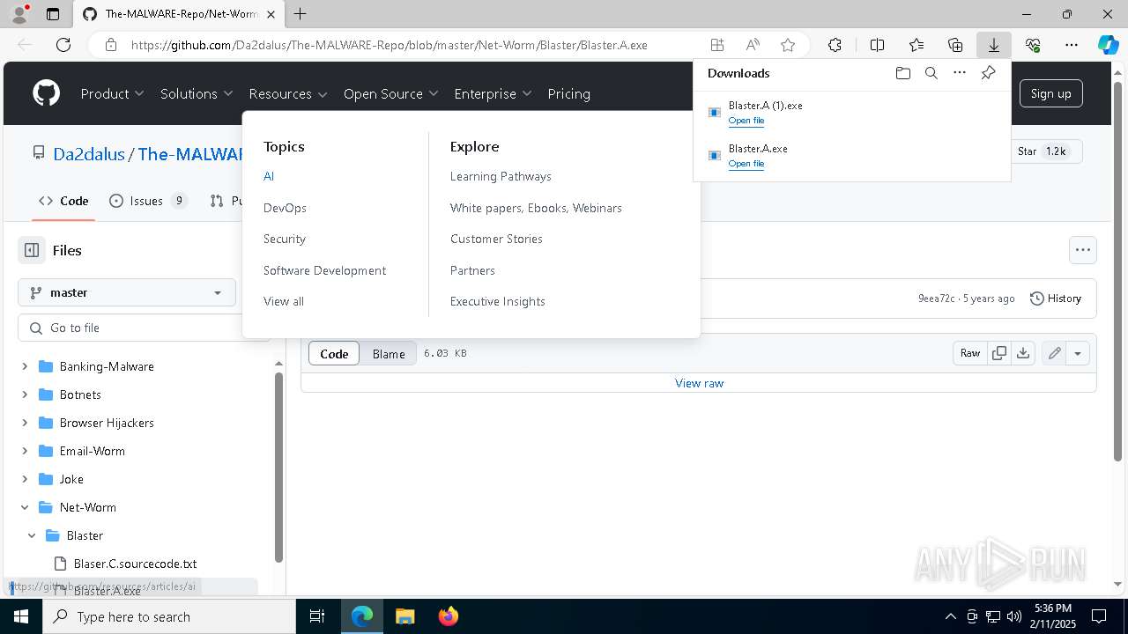Expand Open Source menu
1128x634 pixels.
390,93
